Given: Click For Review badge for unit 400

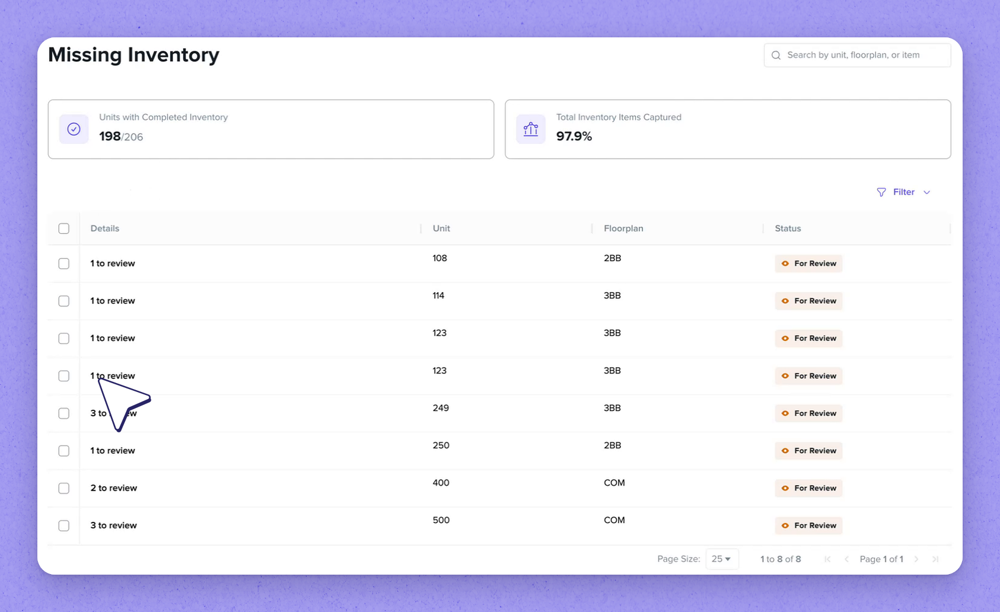Looking at the screenshot, I should [x=808, y=488].
